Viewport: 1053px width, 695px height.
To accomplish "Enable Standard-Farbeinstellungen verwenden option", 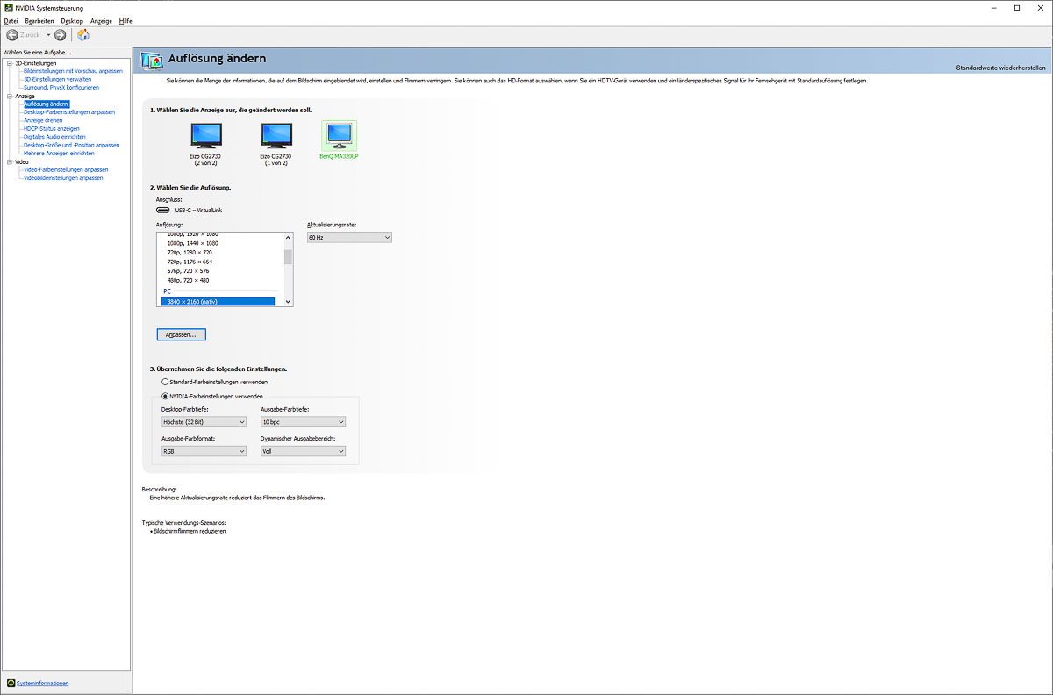I will coord(165,383).
